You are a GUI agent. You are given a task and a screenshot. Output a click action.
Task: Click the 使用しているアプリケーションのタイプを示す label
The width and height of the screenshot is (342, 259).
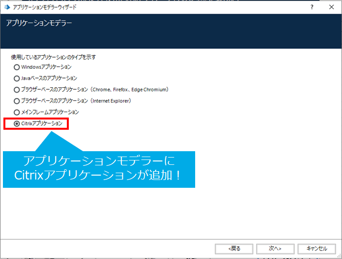[x=54, y=57]
